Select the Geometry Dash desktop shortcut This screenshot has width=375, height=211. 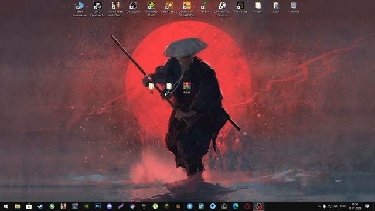(x=151, y=9)
